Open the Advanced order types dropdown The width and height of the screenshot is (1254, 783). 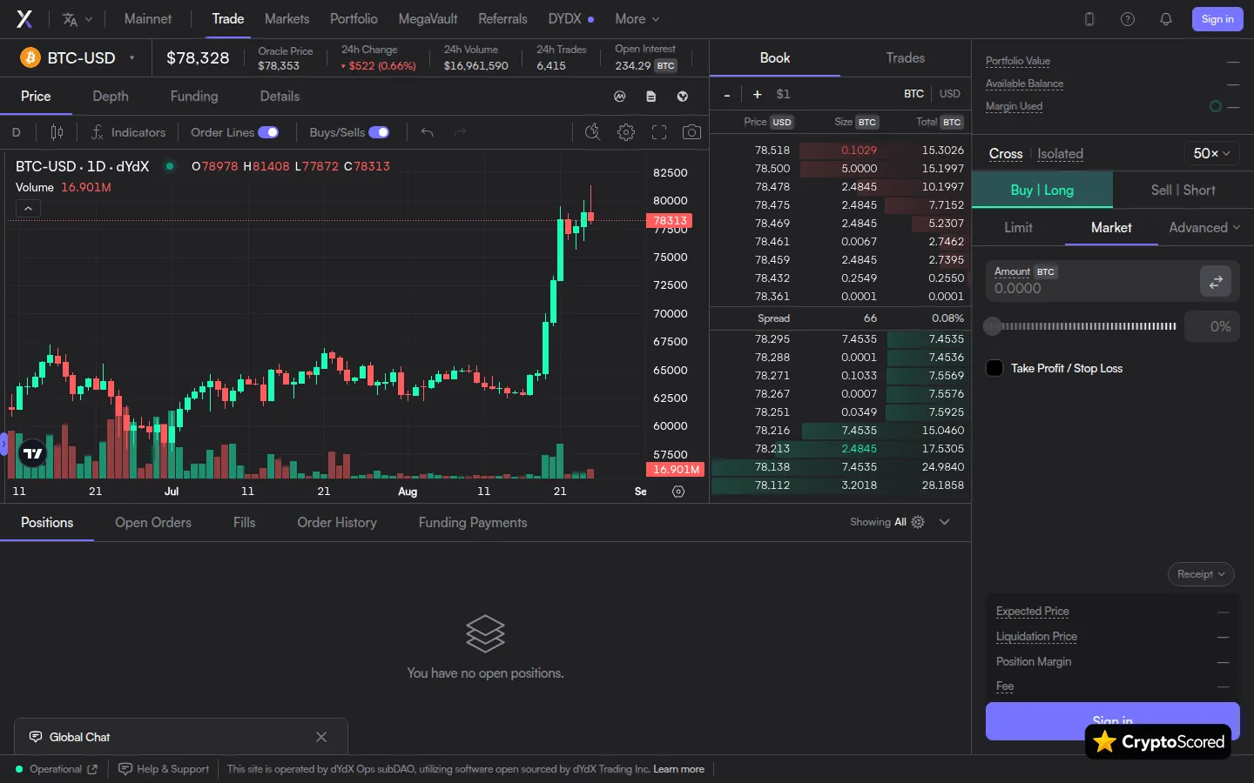1204,227
